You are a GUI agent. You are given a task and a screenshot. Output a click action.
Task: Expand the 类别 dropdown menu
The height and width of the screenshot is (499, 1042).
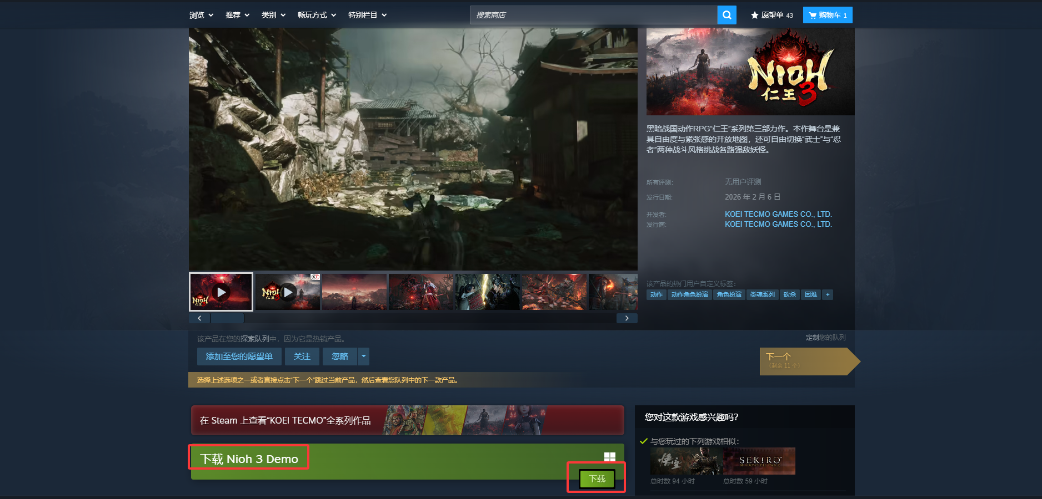coord(273,15)
